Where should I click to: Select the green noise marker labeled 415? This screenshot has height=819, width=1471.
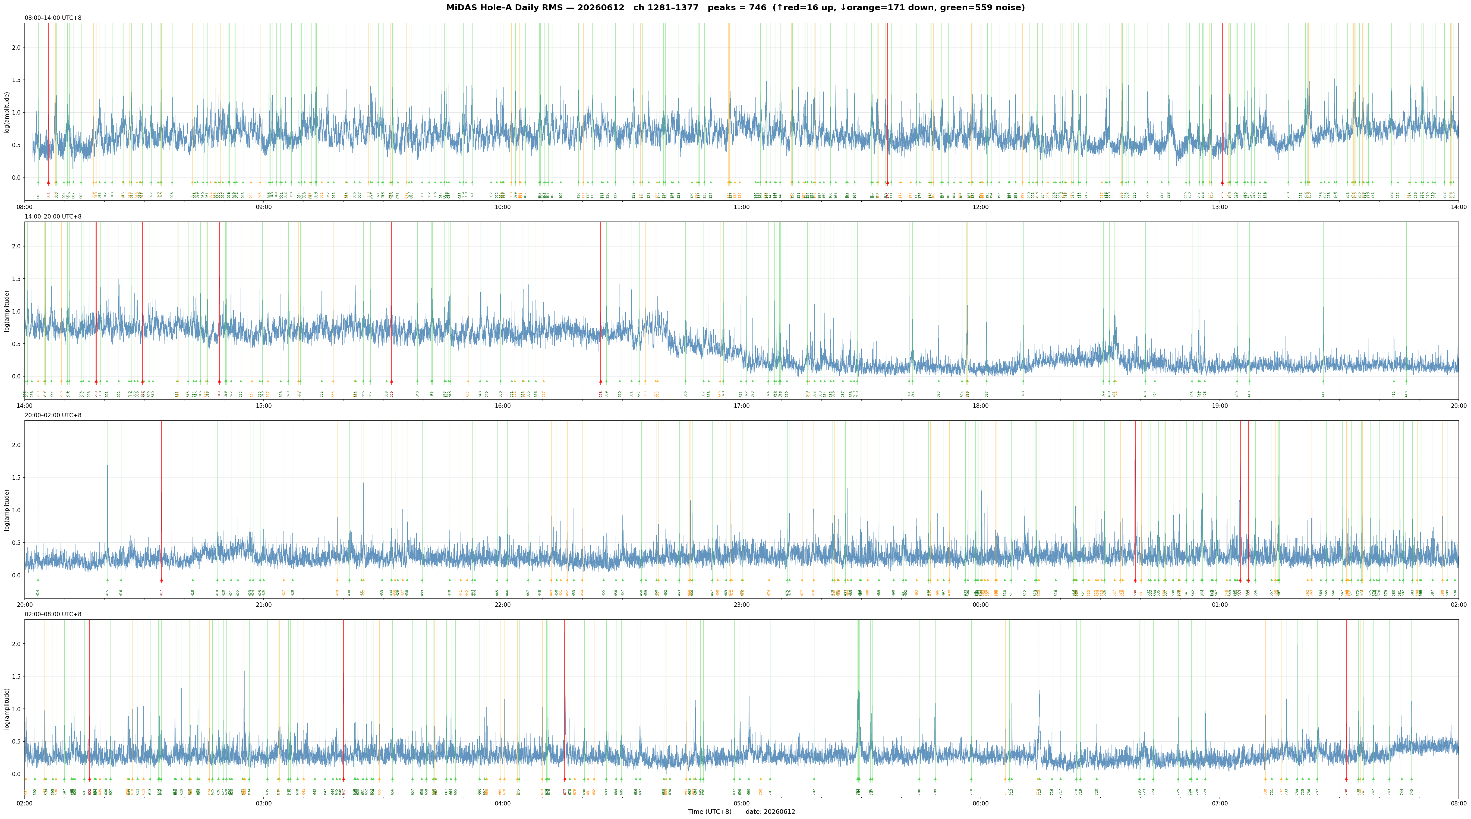pyautogui.click(x=107, y=580)
